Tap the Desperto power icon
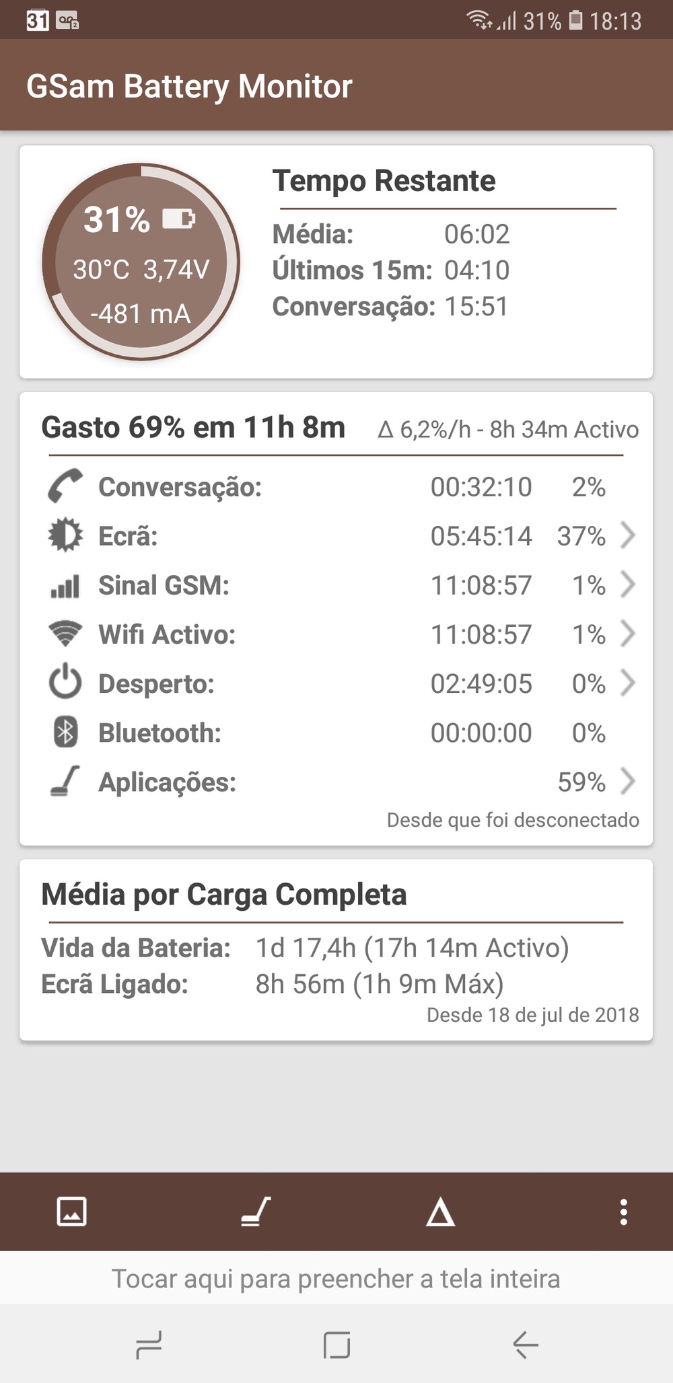The image size is (673, 1383). 65,683
